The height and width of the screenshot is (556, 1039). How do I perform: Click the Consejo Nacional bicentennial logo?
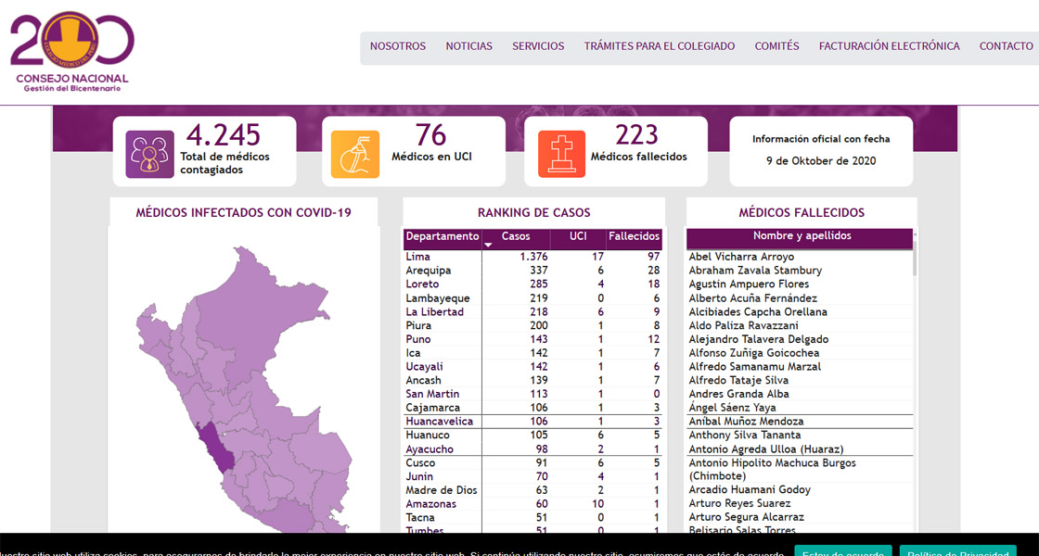coord(71,52)
